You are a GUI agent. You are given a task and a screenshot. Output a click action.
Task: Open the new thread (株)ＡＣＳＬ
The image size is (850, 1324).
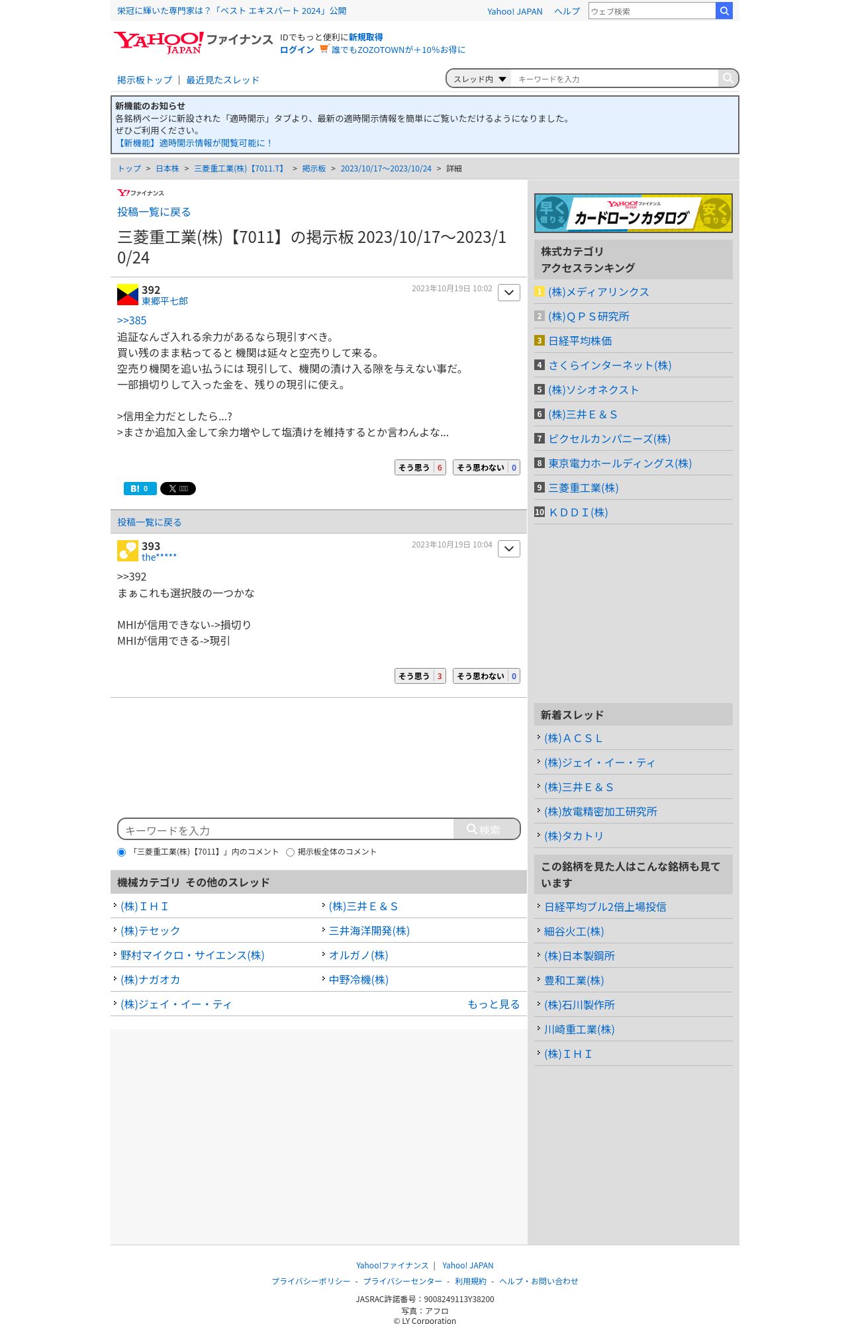[x=573, y=738]
